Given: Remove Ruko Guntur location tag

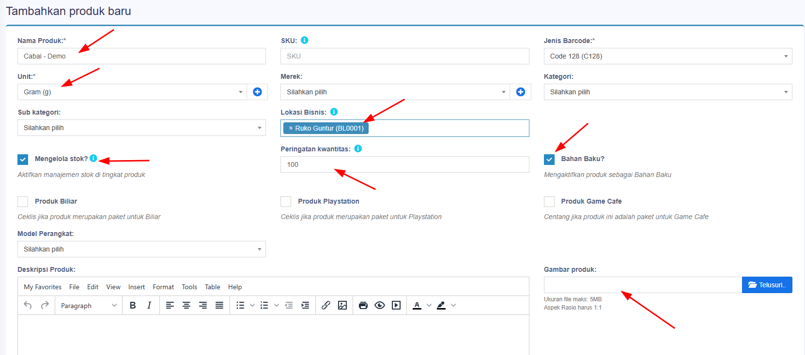Looking at the screenshot, I should click(291, 128).
